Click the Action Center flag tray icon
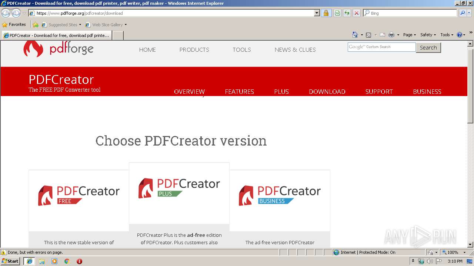The image size is (474, 266). coord(439,261)
